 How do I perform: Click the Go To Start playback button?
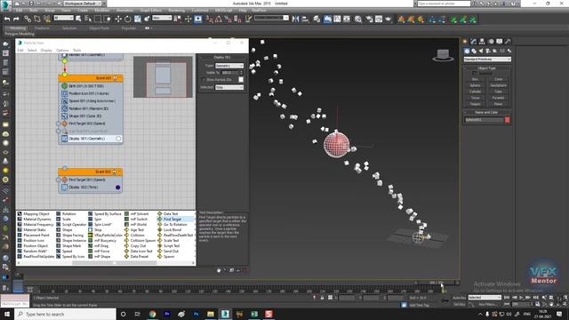coord(507,298)
